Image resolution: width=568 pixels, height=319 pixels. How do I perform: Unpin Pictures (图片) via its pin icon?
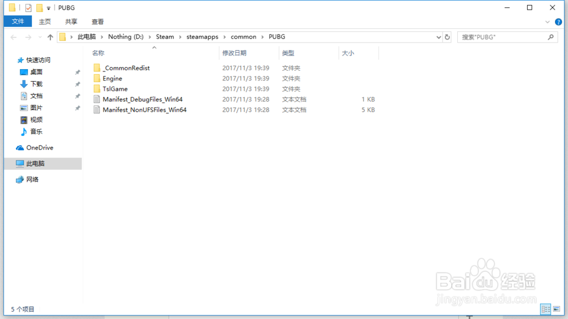coord(77,108)
